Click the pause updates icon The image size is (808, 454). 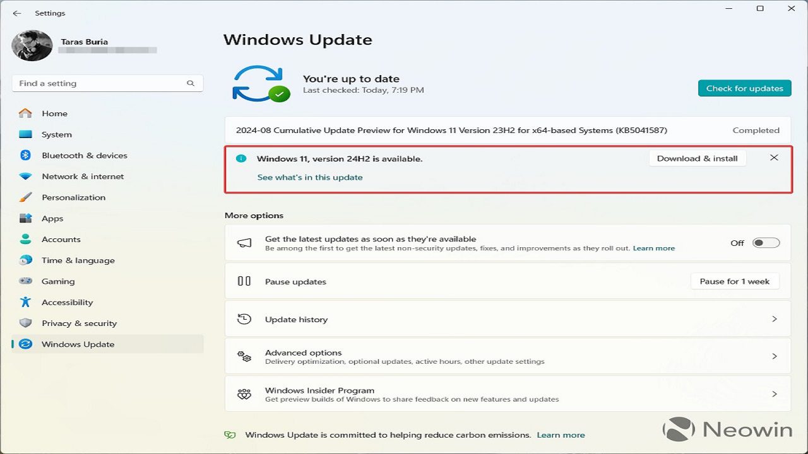[244, 281]
